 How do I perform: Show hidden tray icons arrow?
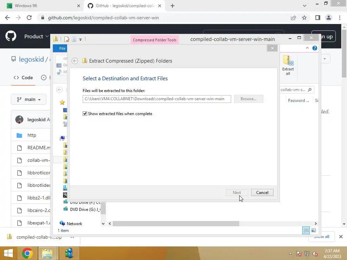click(x=290, y=254)
